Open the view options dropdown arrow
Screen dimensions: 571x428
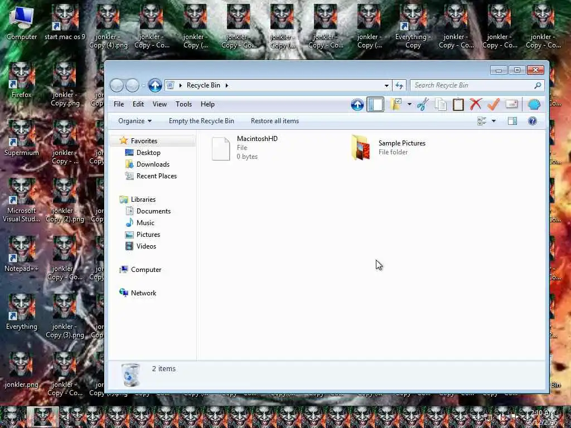click(494, 121)
